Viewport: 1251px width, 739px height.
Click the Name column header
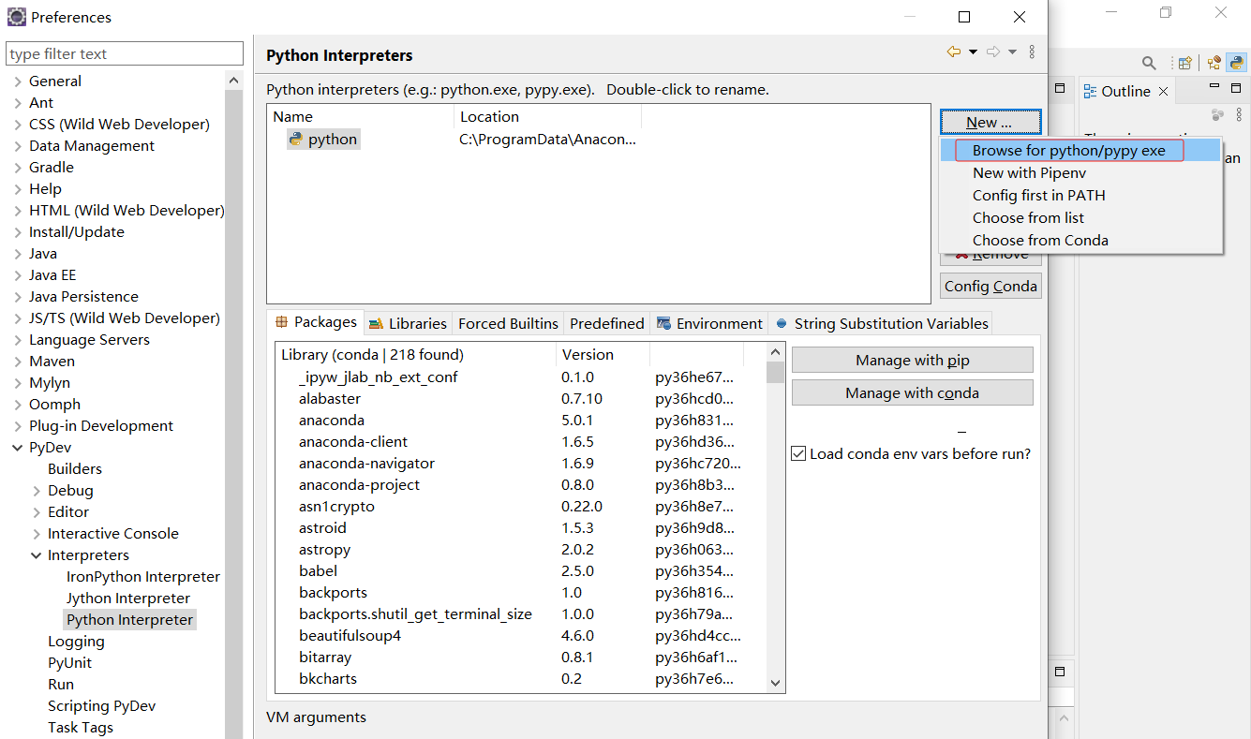361,117
